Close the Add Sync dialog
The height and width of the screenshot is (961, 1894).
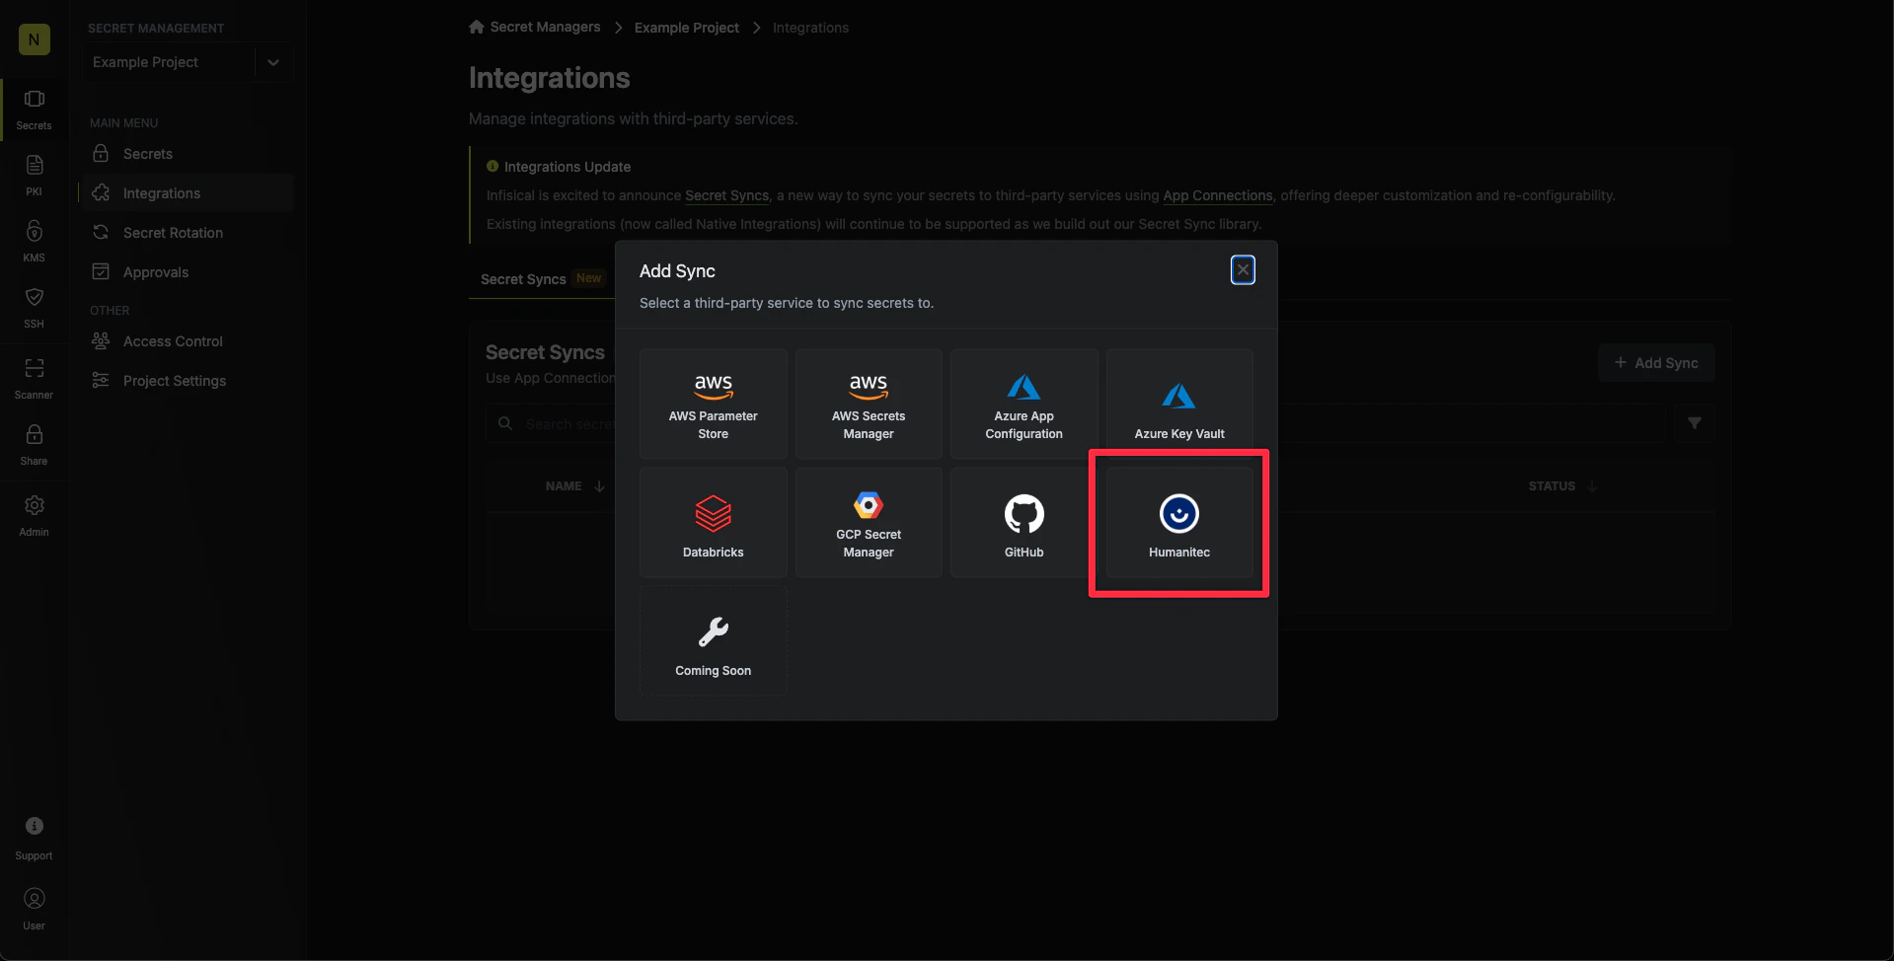click(1243, 269)
